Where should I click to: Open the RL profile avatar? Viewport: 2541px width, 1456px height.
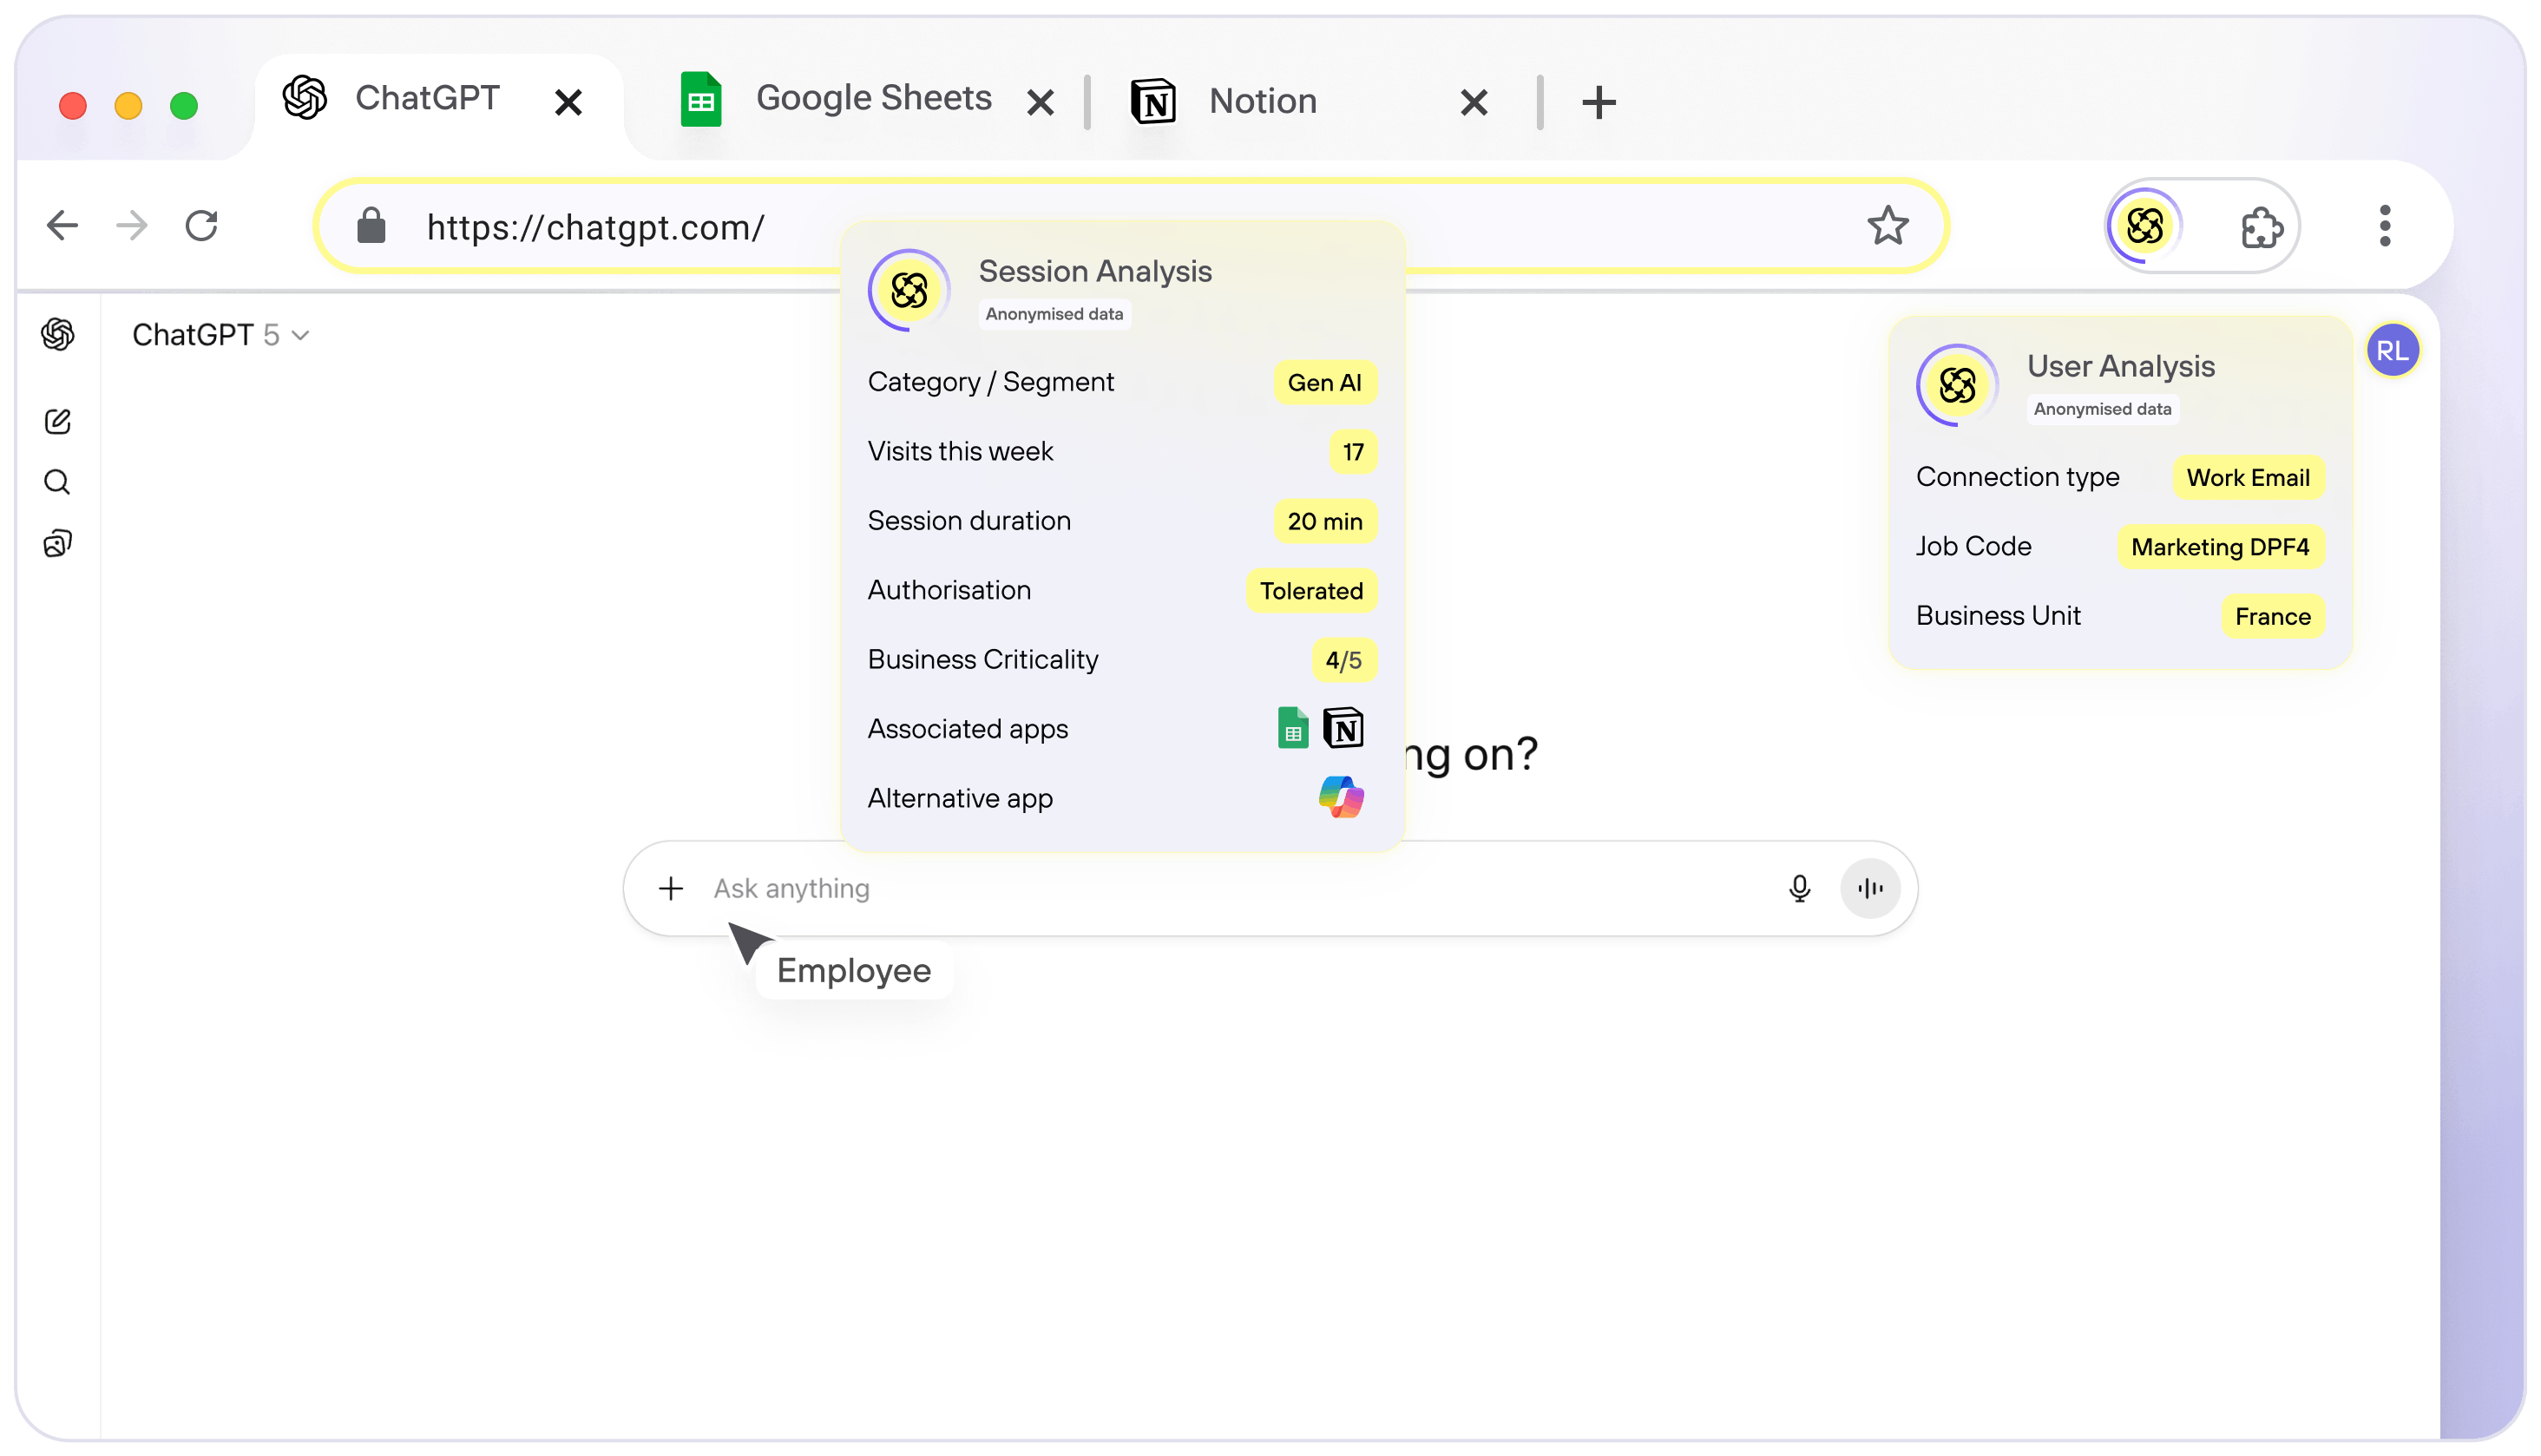point(2392,351)
